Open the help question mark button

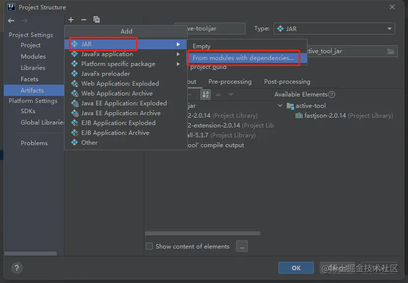(17, 268)
